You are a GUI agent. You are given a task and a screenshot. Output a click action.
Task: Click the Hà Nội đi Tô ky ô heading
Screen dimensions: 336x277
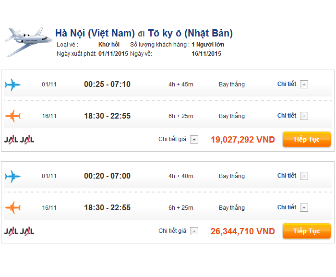click(x=144, y=33)
